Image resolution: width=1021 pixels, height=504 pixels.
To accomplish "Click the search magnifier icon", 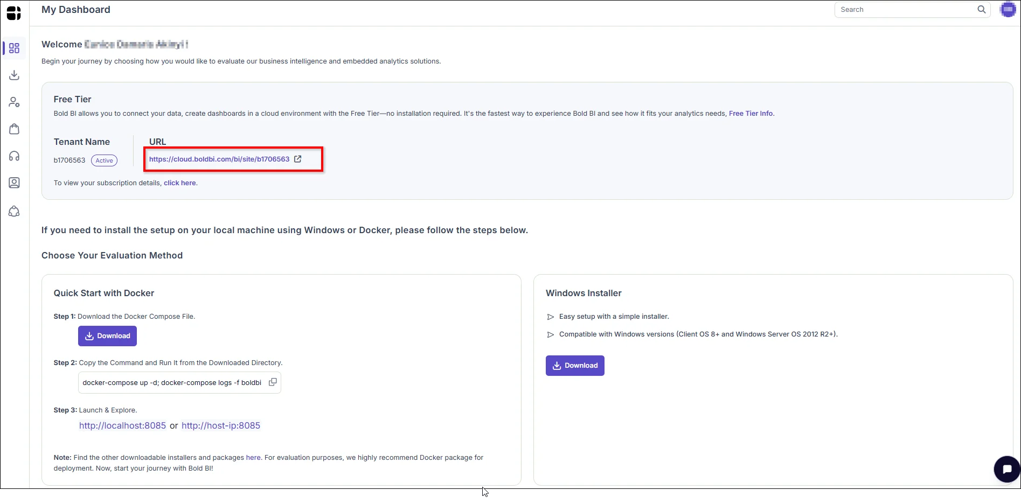I will click(982, 10).
